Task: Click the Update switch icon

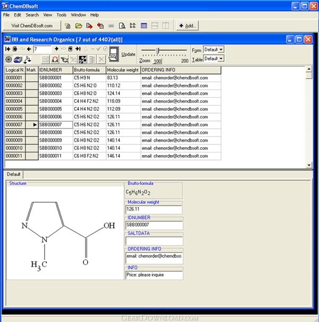Action: (x=114, y=54)
